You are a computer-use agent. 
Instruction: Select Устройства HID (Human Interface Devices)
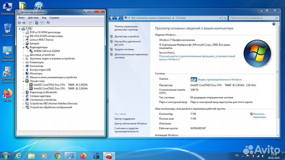(x=53, y=104)
